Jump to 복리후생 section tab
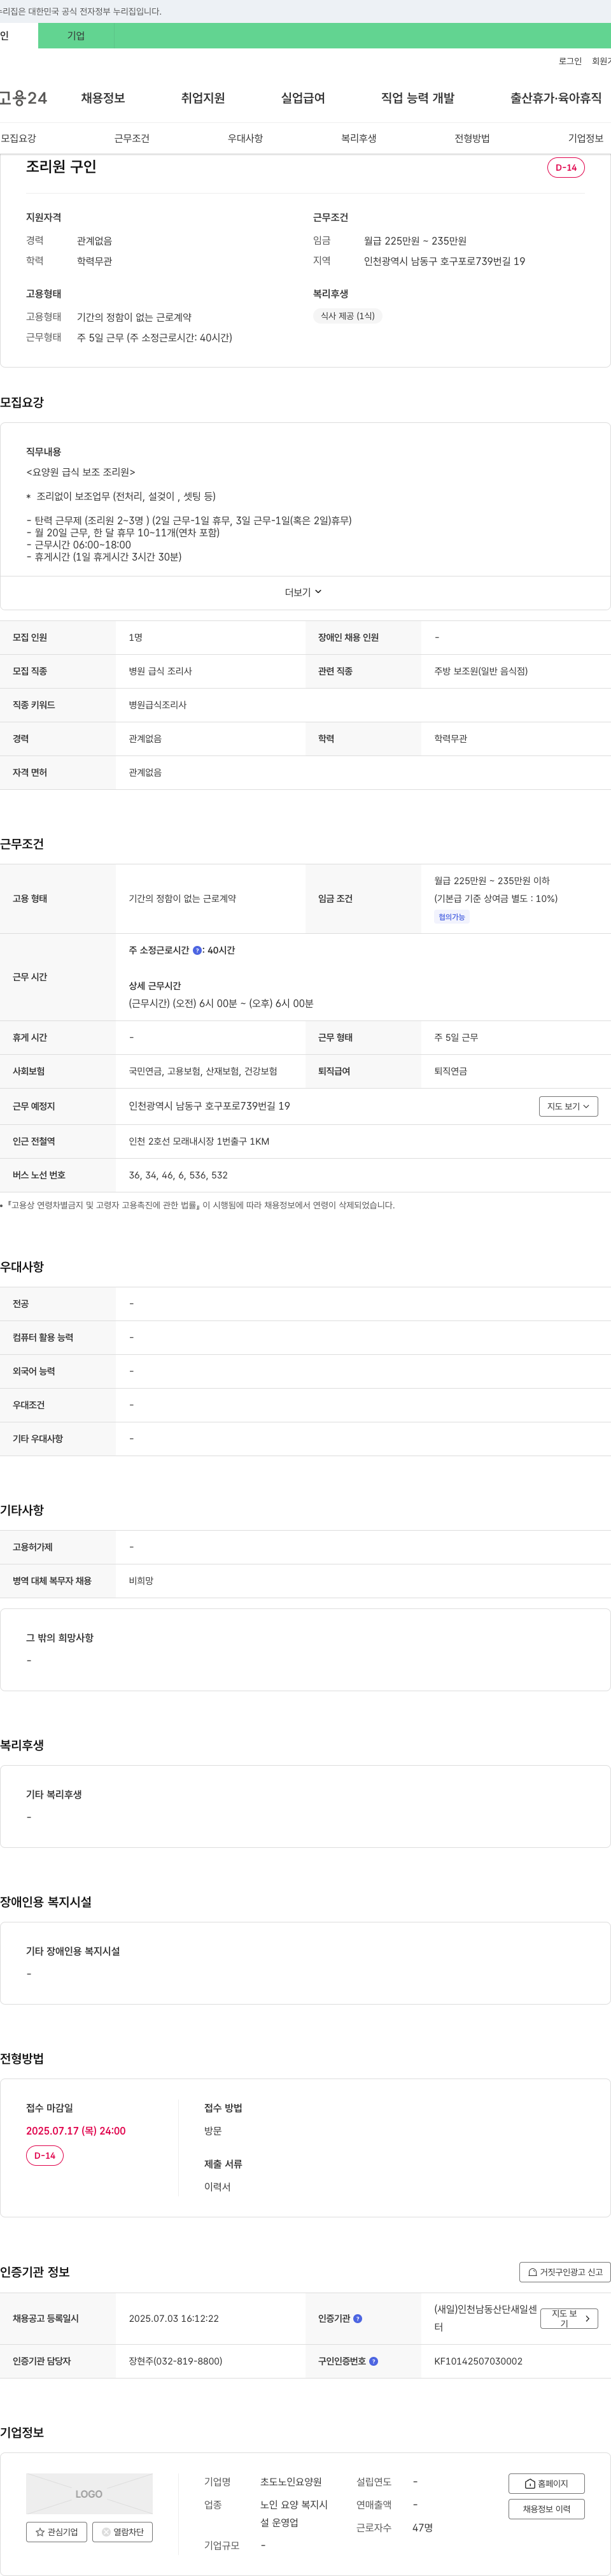The image size is (611, 2576). (358, 138)
